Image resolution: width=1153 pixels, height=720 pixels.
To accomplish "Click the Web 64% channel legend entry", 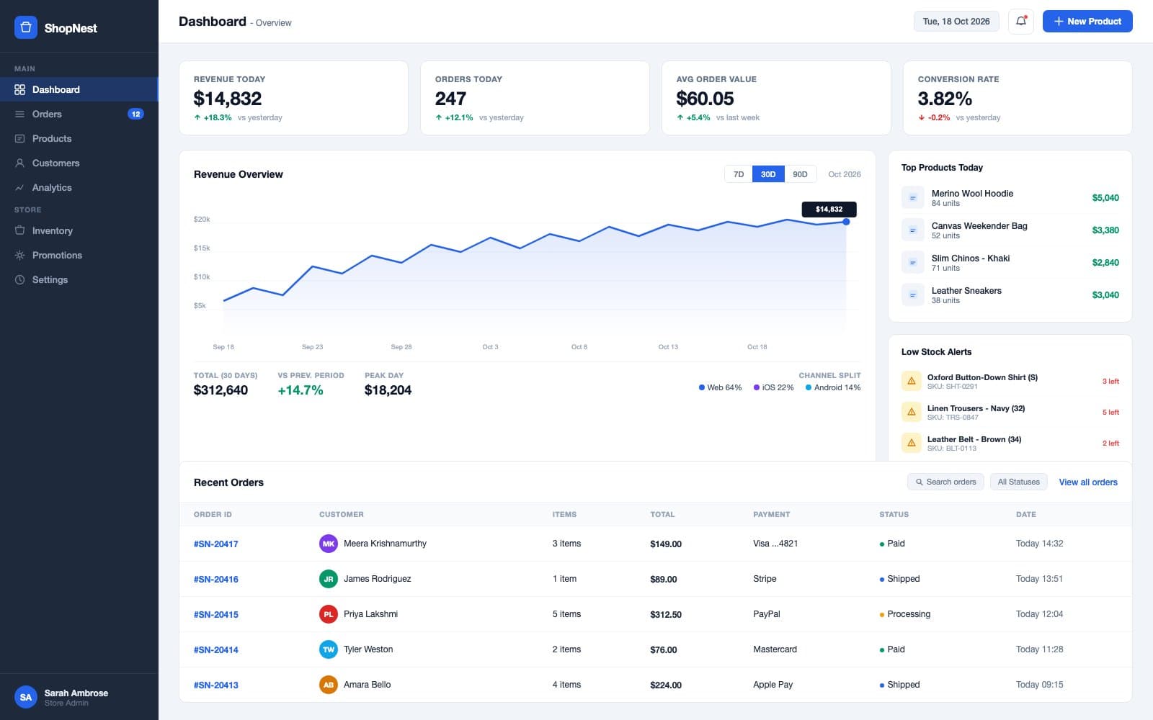I will click(x=720, y=387).
